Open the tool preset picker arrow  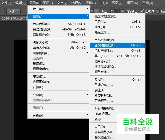point(2,11)
